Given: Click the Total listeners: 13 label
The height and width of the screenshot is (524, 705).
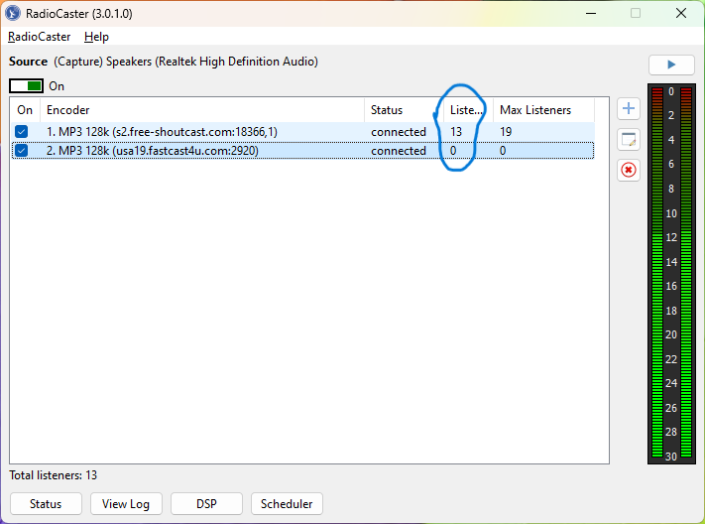Looking at the screenshot, I should tap(54, 475).
